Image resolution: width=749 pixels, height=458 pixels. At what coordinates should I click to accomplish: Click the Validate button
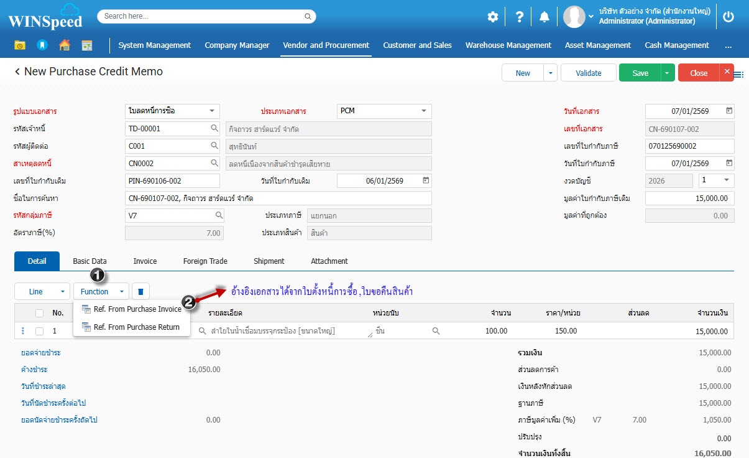pyautogui.click(x=588, y=73)
